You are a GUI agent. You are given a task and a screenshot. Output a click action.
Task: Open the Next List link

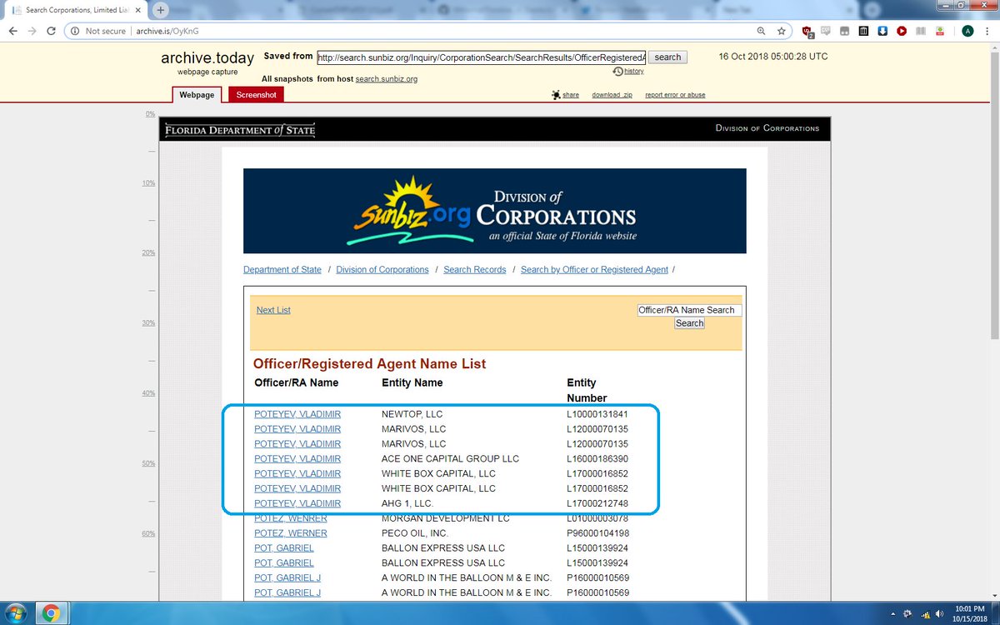pyautogui.click(x=273, y=310)
